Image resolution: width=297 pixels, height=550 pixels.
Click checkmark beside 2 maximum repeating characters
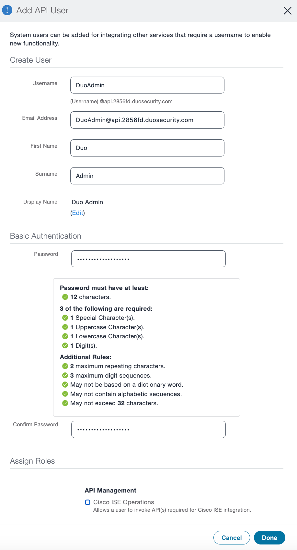point(65,366)
